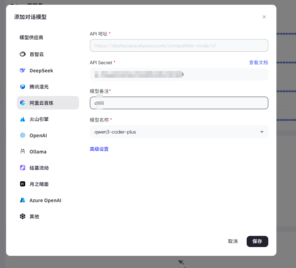Click the 取消 button

click(233, 241)
